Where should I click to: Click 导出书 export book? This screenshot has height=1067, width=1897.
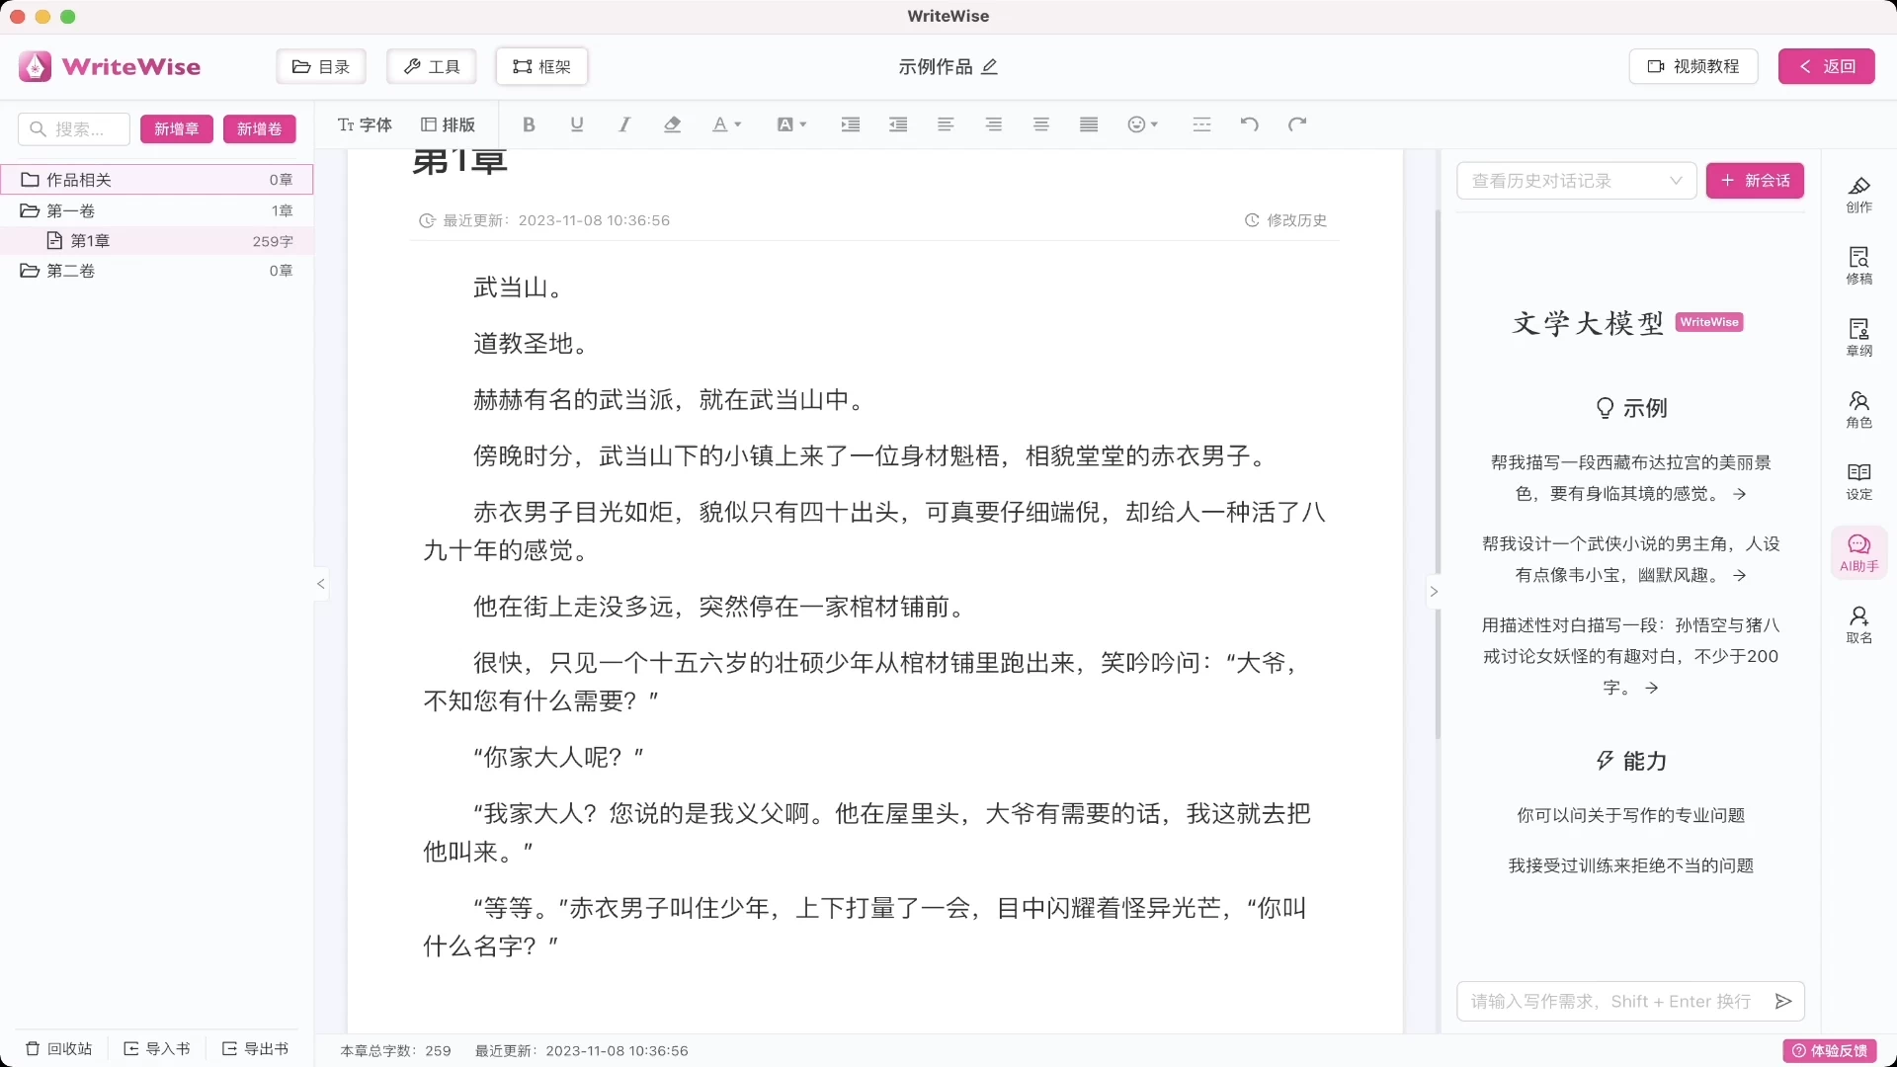[x=256, y=1049]
